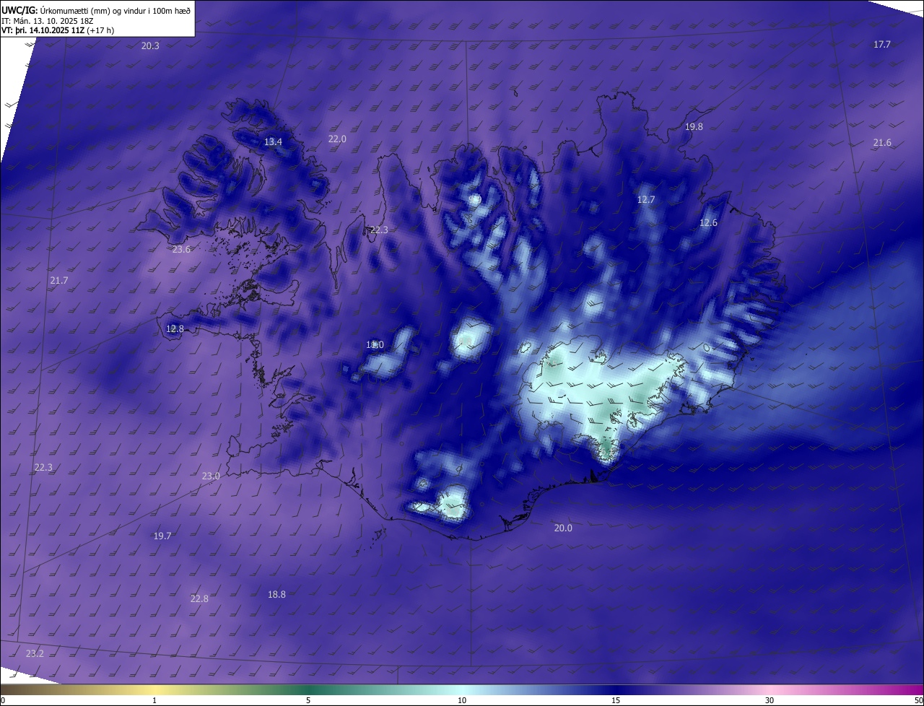Screen dimensions: 924x706
Task: Click the 12.6 value label
Action: click(x=709, y=222)
